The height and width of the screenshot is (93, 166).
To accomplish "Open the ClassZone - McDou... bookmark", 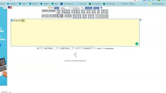I will coord(127,4).
